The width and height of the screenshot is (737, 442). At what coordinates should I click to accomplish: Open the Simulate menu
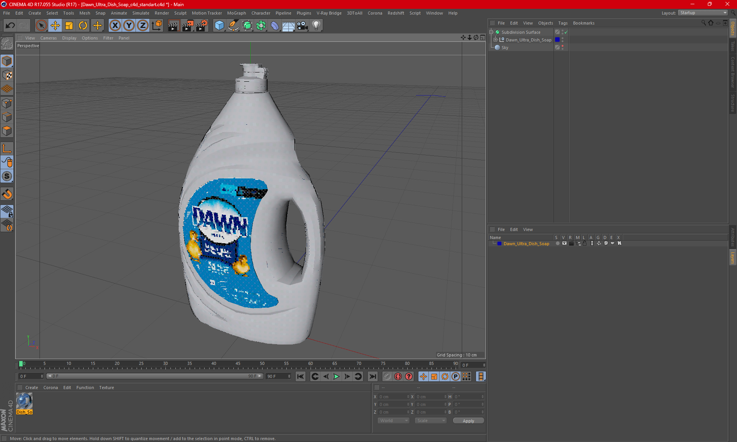point(140,13)
